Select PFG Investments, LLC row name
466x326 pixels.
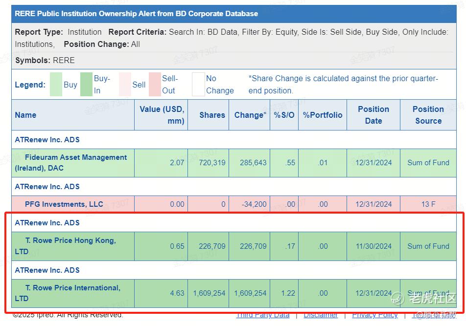pyautogui.click(x=64, y=204)
